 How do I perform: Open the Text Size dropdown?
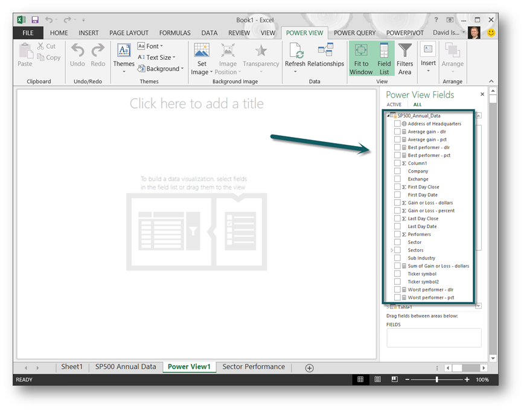(x=156, y=57)
